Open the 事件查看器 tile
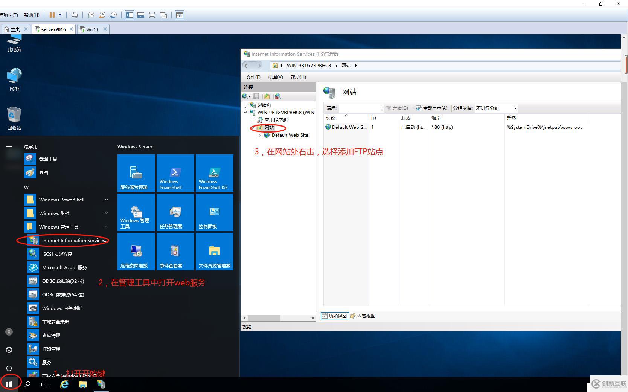This screenshot has height=392, width=628. 175,252
